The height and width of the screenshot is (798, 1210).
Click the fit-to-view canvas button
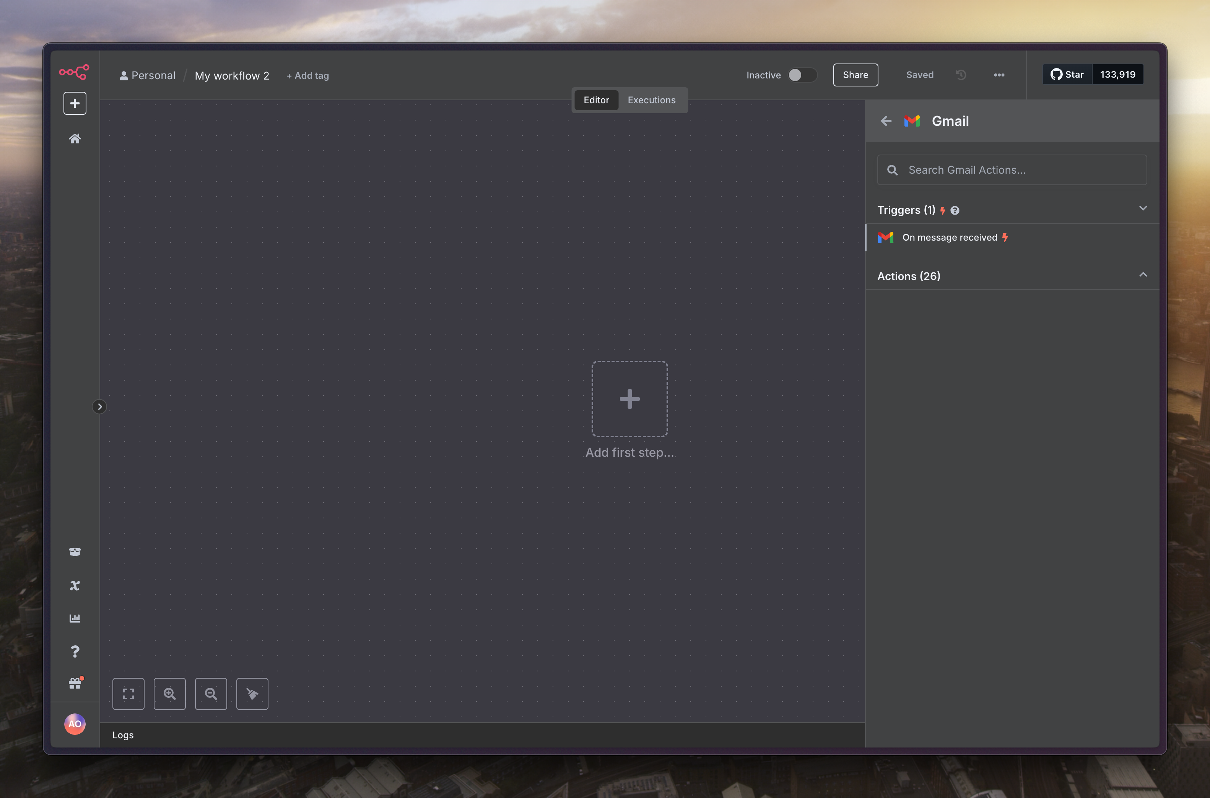(128, 694)
